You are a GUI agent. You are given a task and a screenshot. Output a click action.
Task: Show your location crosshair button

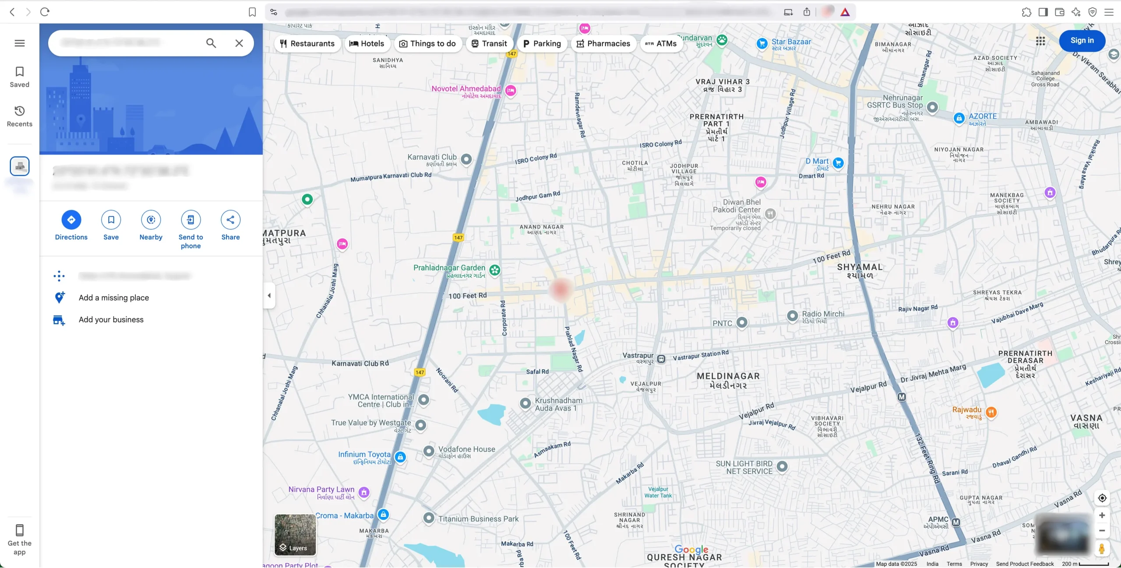1102,498
